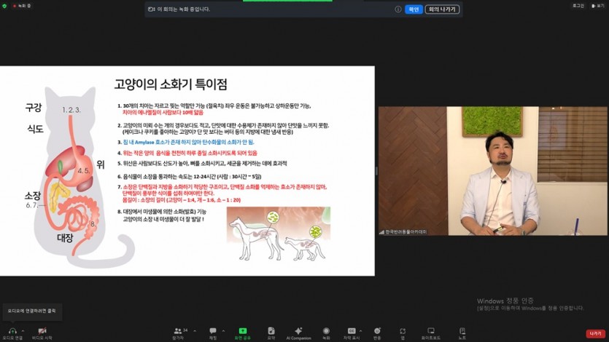The height and width of the screenshot is (342, 609).
Task: Start screen sharing with the green button
Action: pos(242,333)
